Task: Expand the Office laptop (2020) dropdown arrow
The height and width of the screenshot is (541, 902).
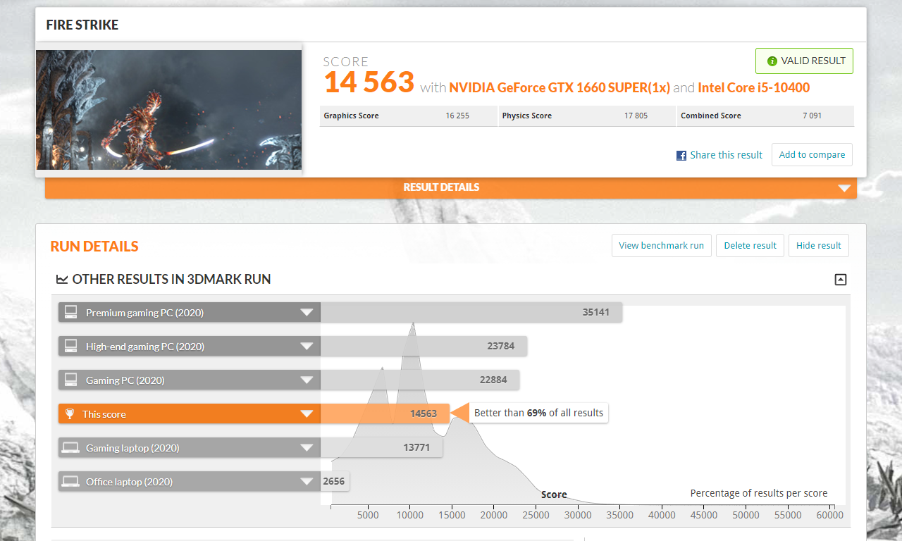Action: (307, 482)
